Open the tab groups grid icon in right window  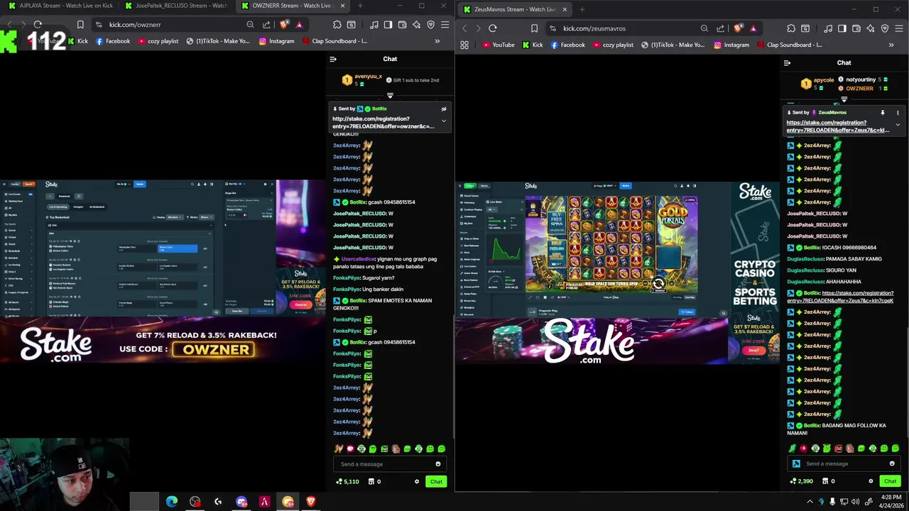click(464, 45)
